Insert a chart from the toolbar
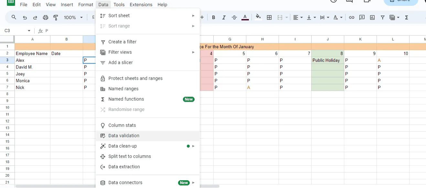 [x=372, y=17]
